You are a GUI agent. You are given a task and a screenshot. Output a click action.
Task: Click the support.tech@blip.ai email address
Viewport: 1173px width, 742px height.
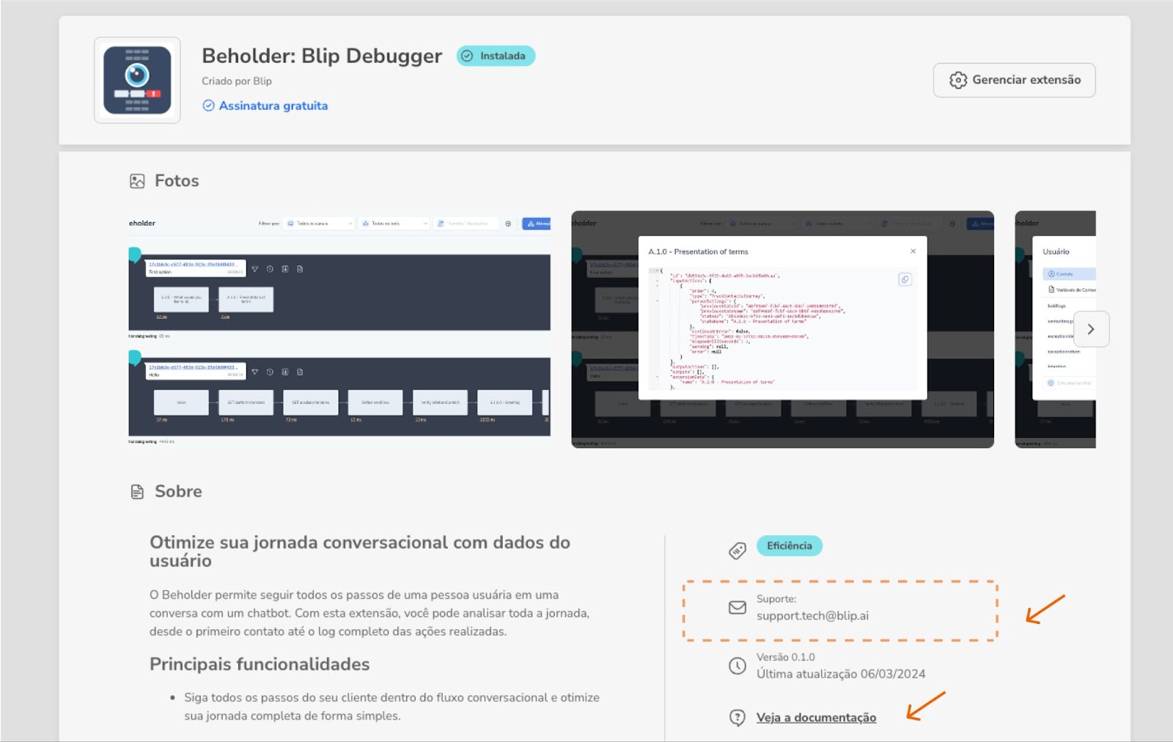tap(812, 616)
